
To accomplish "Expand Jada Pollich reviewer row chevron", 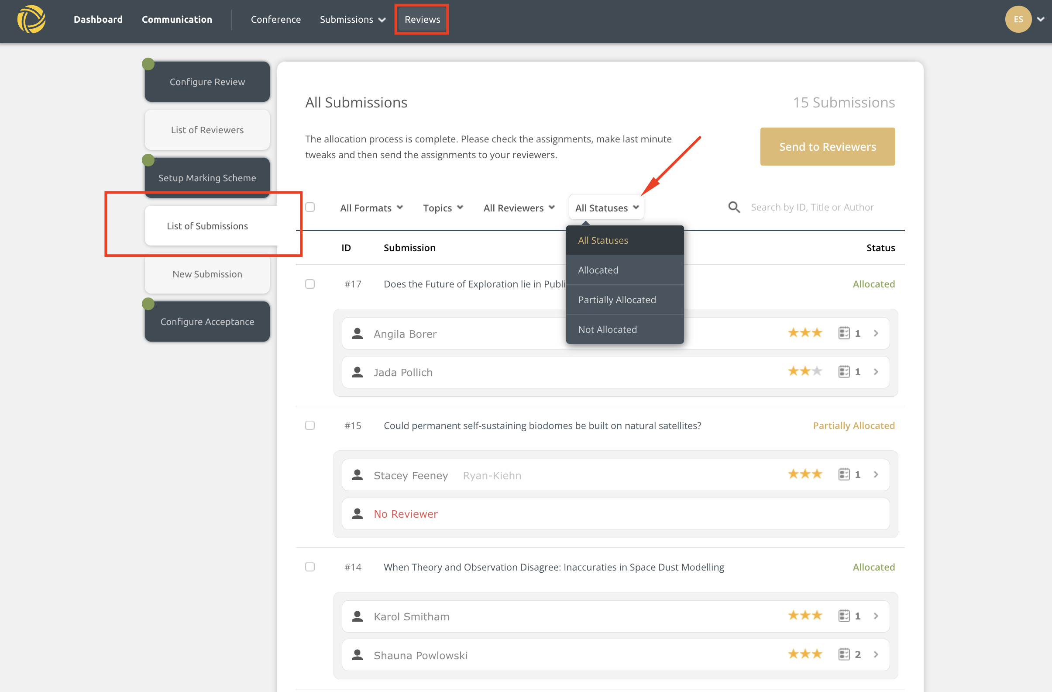I will (876, 372).
